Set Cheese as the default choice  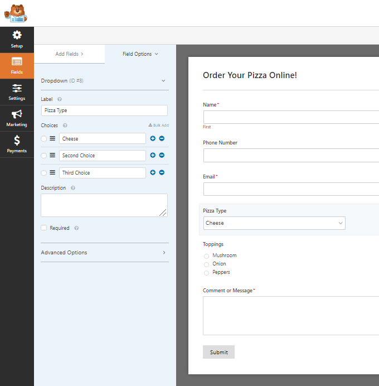coord(44,139)
